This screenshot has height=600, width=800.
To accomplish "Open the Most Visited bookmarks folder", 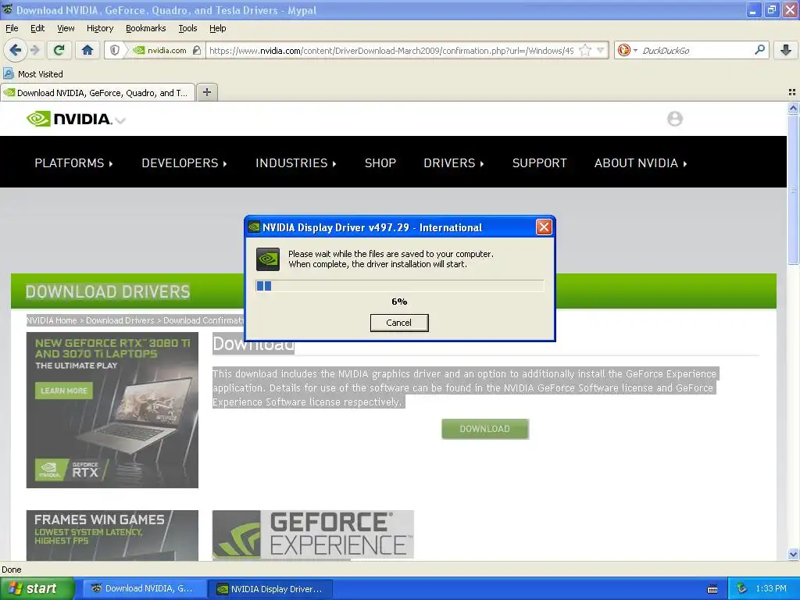I will pos(34,74).
